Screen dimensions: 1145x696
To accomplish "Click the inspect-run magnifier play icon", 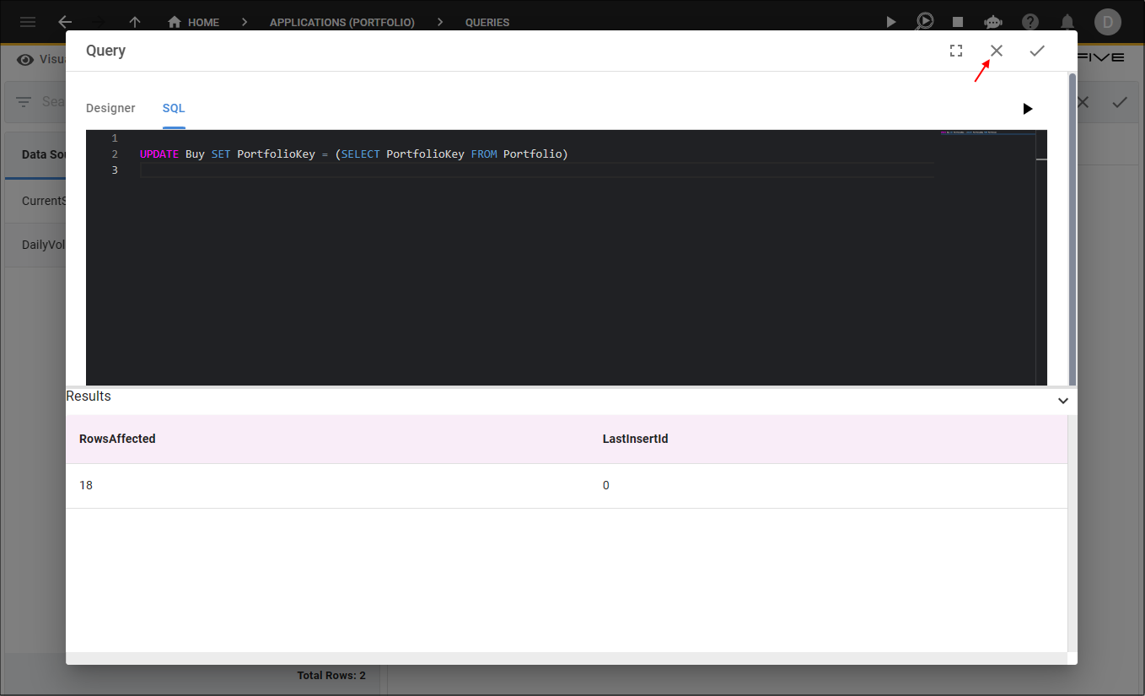I will pos(925,22).
